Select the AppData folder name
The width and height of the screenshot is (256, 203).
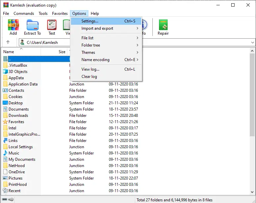pyautogui.click(x=16, y=78)
